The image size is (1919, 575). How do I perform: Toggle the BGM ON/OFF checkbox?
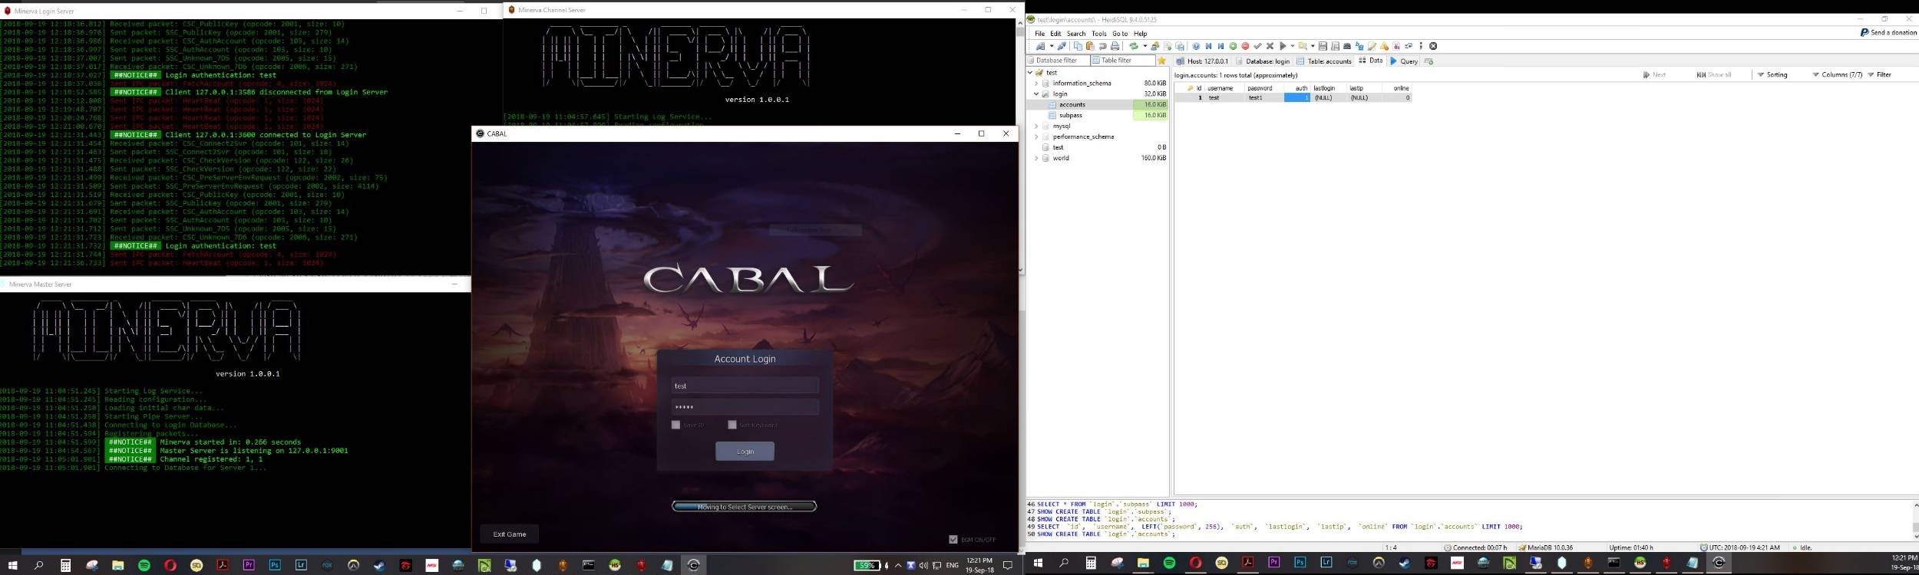953,539
